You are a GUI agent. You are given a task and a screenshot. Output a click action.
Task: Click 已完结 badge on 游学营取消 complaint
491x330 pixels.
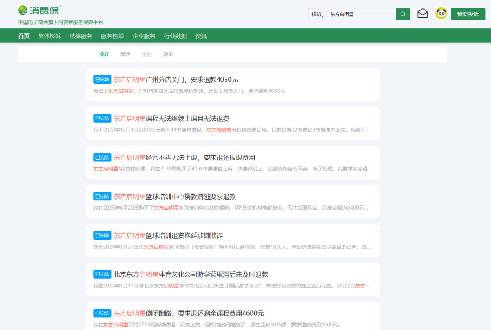tap(102, 275)
